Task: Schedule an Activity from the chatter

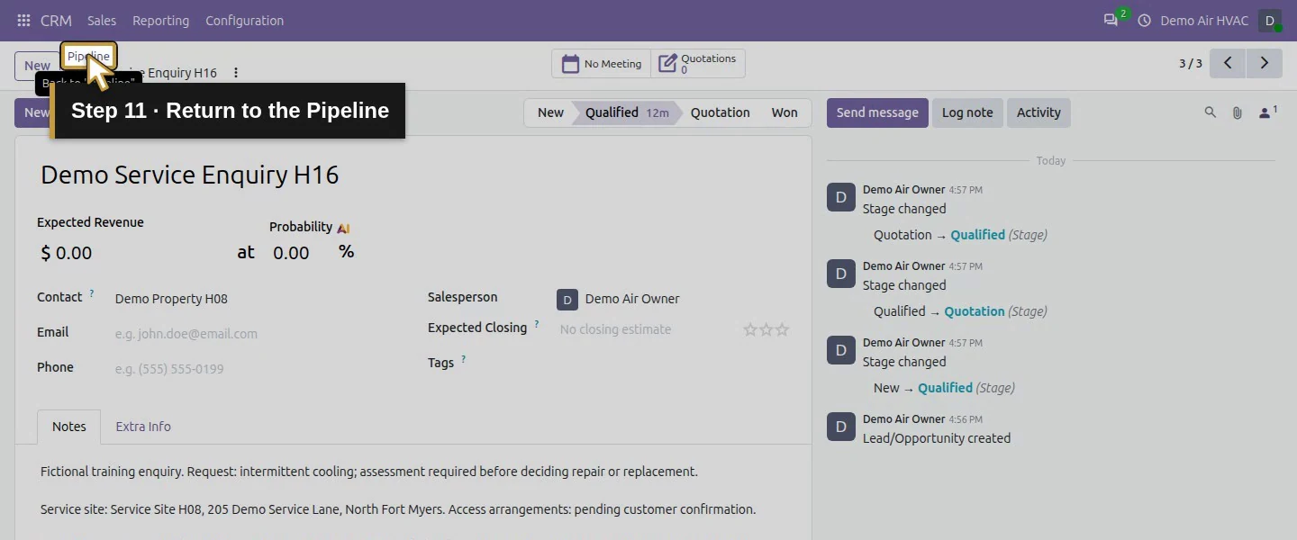Action: click(x=1039, y=112)
